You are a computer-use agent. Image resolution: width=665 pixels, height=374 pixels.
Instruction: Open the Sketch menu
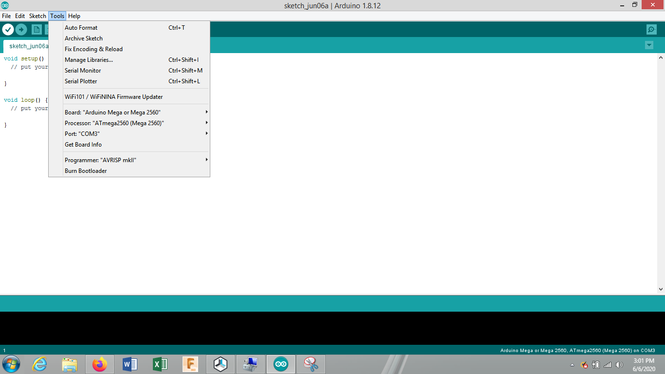[37, 16]
